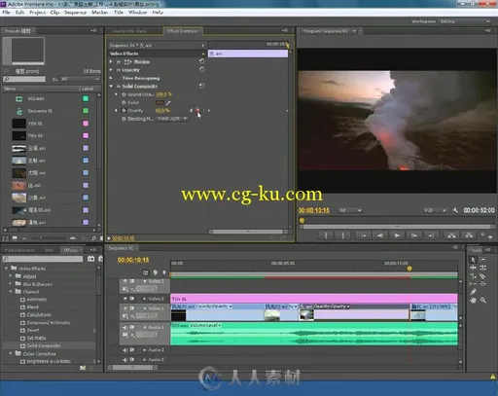Expand the Video 2 track
This screenshot has height=396, width=498.
click(144, 299)
